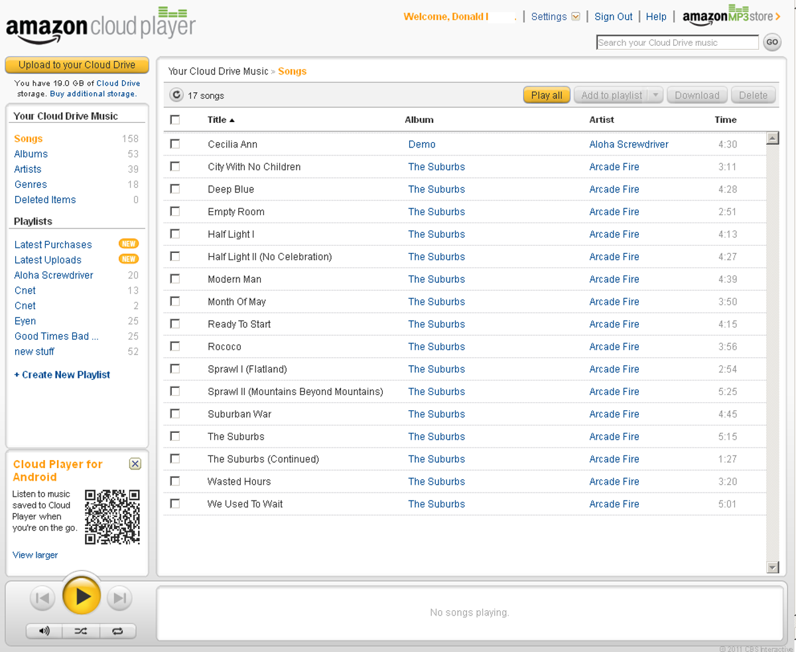The width and height of the screenshot is (796, 652).
Task: Toggle shuffle playback mode
Action: pos(81,631)
